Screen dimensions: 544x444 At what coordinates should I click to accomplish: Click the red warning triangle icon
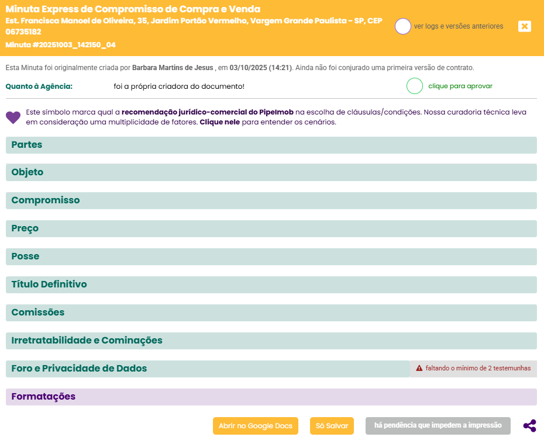click(419, 369)
